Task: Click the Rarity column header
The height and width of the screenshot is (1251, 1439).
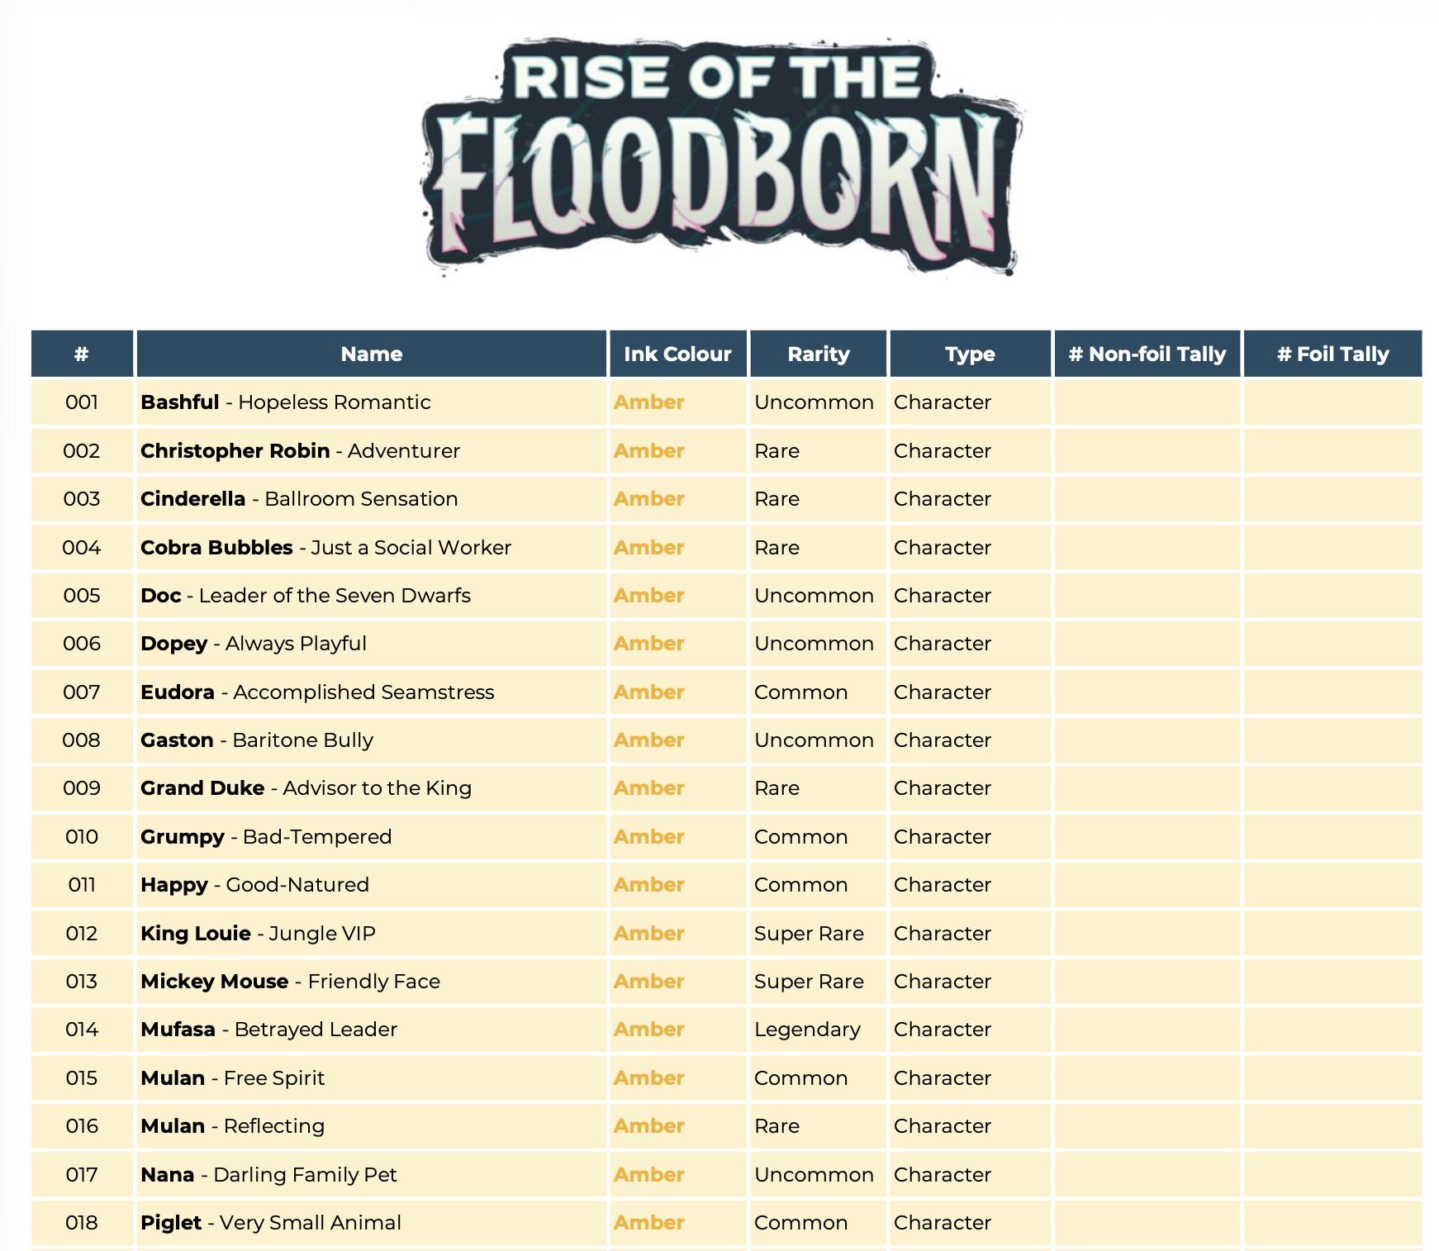Action: [x=819, y=354]
